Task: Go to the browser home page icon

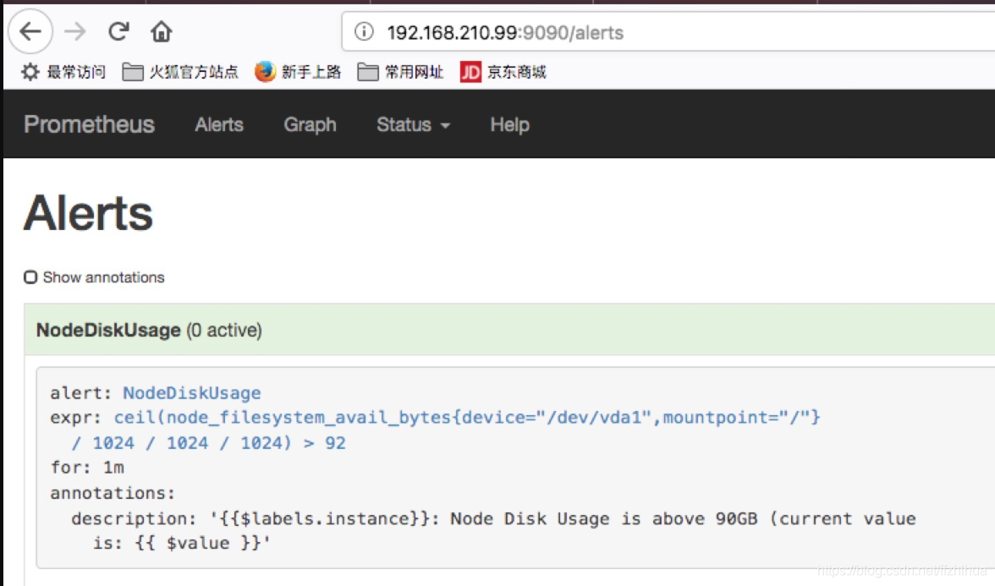Action: (x=161, y=31)
